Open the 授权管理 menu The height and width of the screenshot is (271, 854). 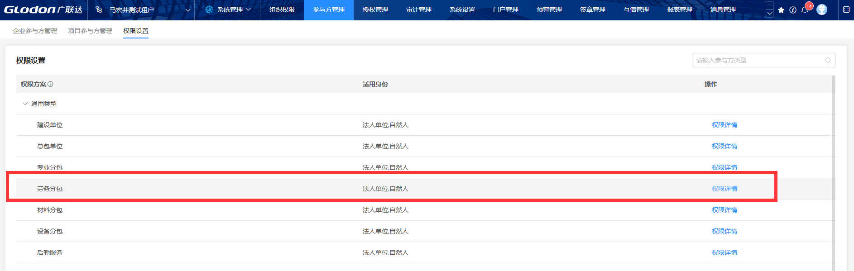pos(375,10)
